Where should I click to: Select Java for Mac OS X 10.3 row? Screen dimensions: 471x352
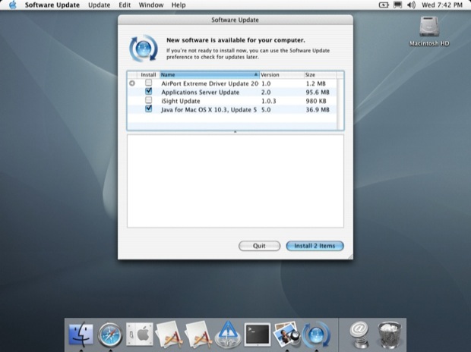(232, 110)
